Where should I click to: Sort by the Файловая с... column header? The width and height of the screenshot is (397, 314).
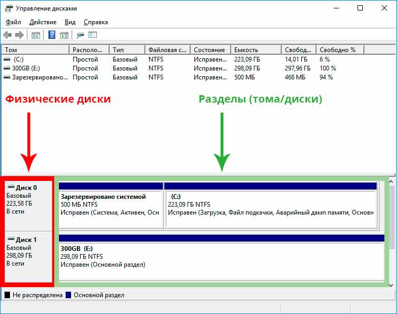[x=168, y=50]
